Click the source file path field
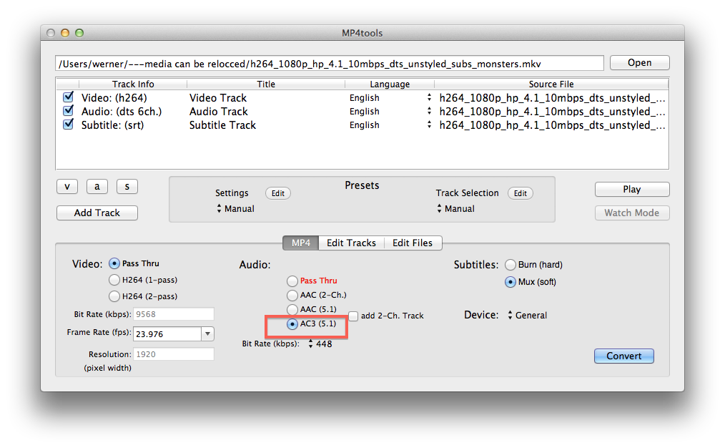 (330, 64)
